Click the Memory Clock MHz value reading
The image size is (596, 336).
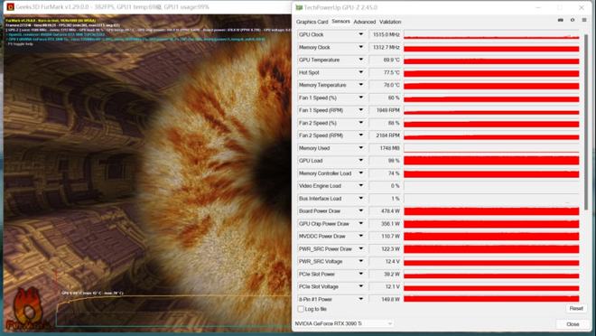pos(385,47)
